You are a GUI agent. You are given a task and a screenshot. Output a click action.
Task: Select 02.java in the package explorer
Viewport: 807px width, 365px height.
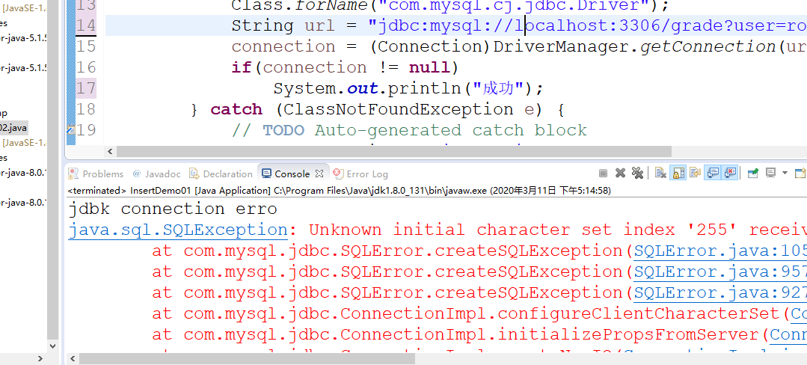click(14, 127)
